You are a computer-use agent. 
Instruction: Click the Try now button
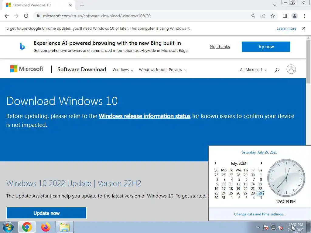(x=266, y=47)
